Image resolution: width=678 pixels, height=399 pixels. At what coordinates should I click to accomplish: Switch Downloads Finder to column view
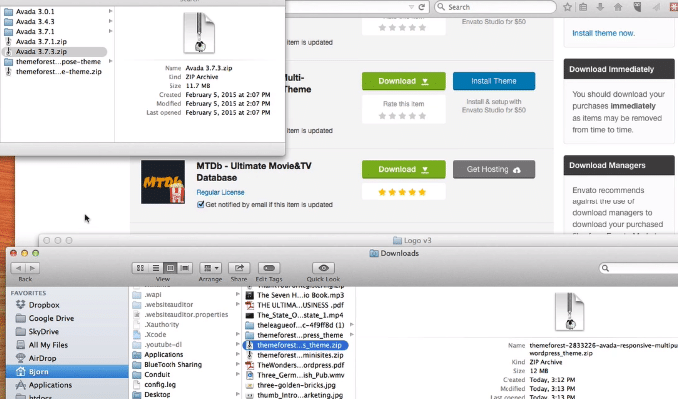(x=170, y=268)
